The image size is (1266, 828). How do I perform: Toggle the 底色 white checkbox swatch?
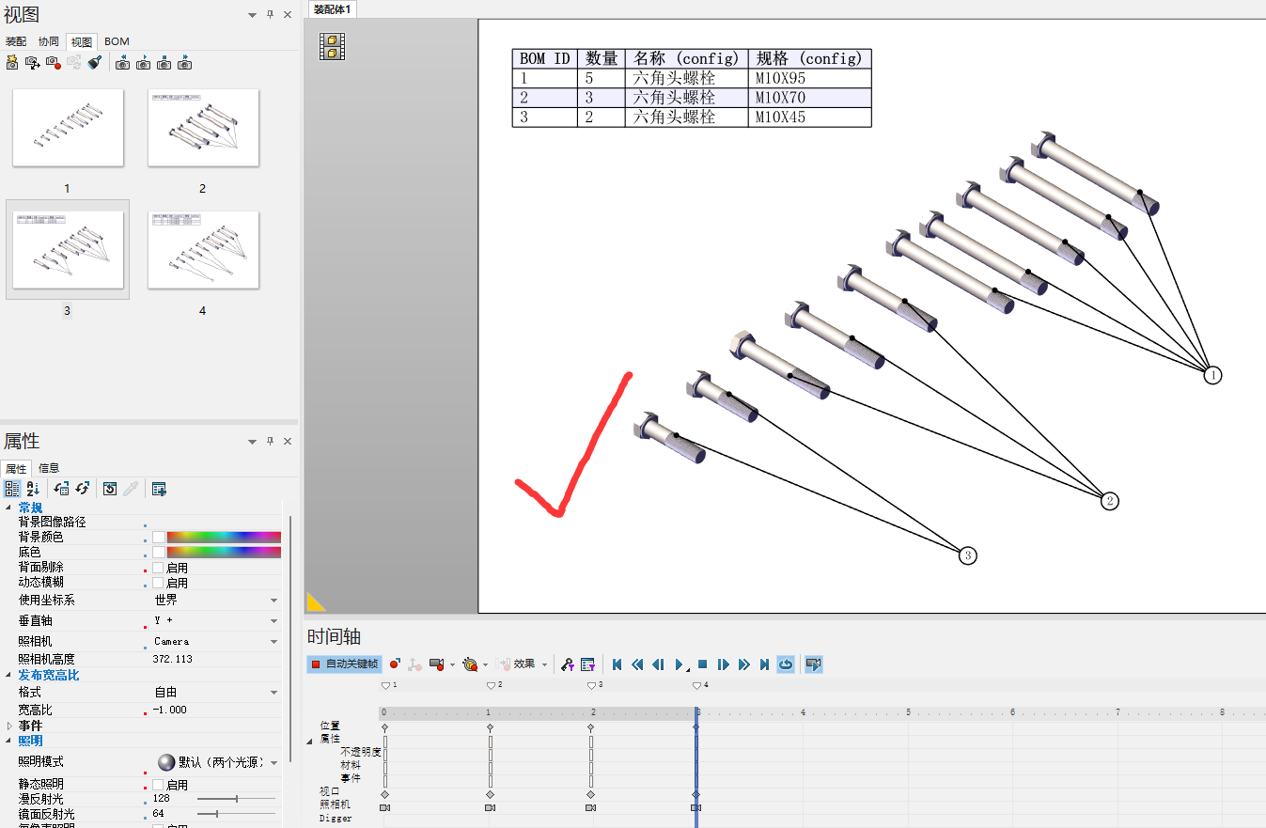[x=159, y=552]
